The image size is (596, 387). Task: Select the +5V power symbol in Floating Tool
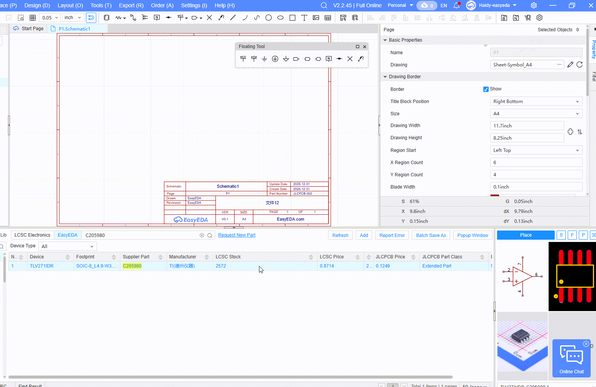[x=254, y=58]
